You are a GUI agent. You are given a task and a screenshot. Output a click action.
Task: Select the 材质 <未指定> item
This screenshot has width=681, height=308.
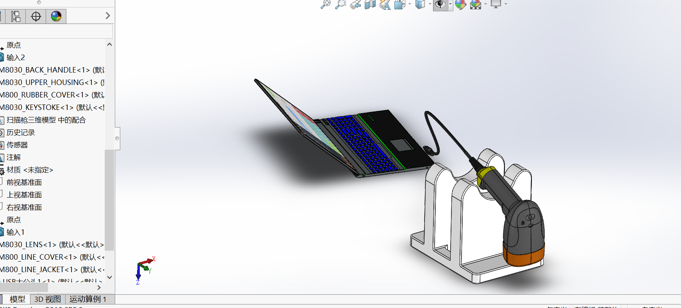click(x=30, y=170)
